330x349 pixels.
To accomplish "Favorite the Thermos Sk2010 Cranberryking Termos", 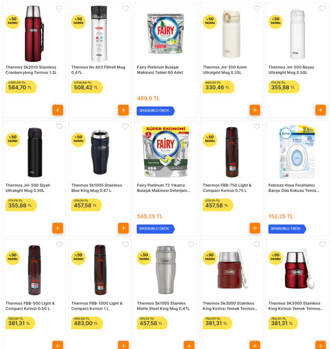I will pos(59,8).
